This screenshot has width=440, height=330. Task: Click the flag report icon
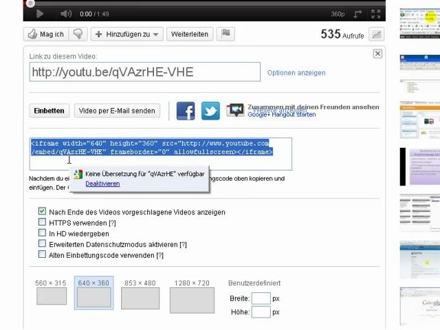(226, 34)
